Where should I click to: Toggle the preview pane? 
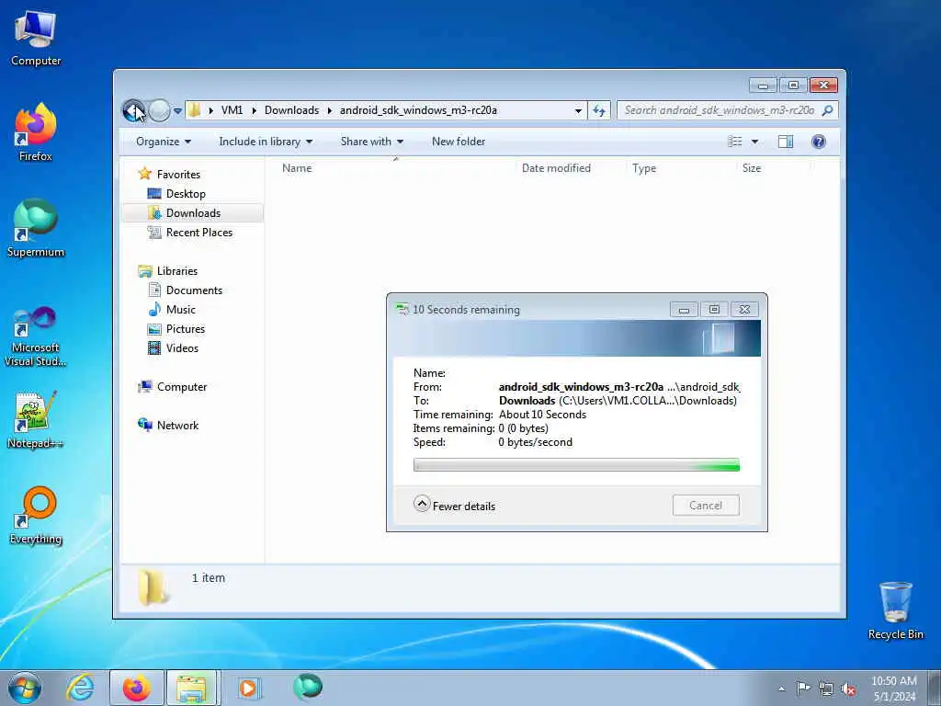[786, 142]
